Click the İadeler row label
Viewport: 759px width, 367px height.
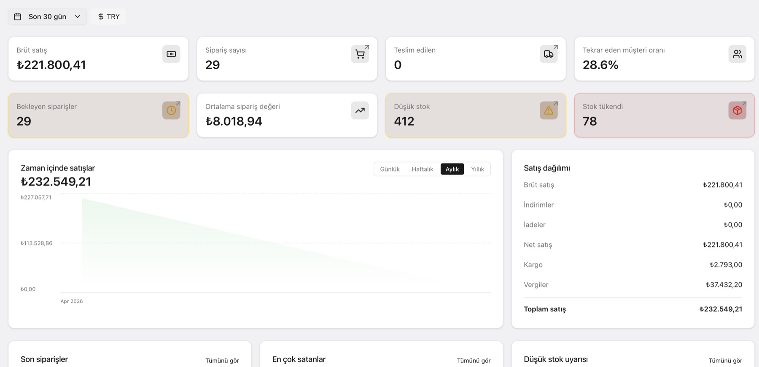535,225
